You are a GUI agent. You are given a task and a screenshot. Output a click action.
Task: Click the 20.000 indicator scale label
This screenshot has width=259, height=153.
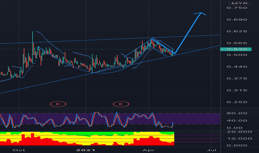click(x=239, y=132)
